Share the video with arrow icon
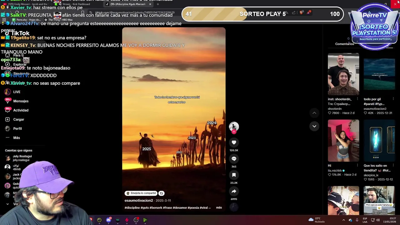This screenshot has height=225, width=400. [234, 191]
